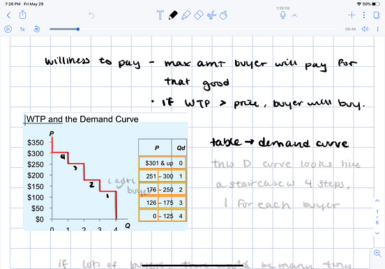This screenshot has width=385, height=269.
Task: Collapse the audio playback bar chevron
Action: pos(294,15)
